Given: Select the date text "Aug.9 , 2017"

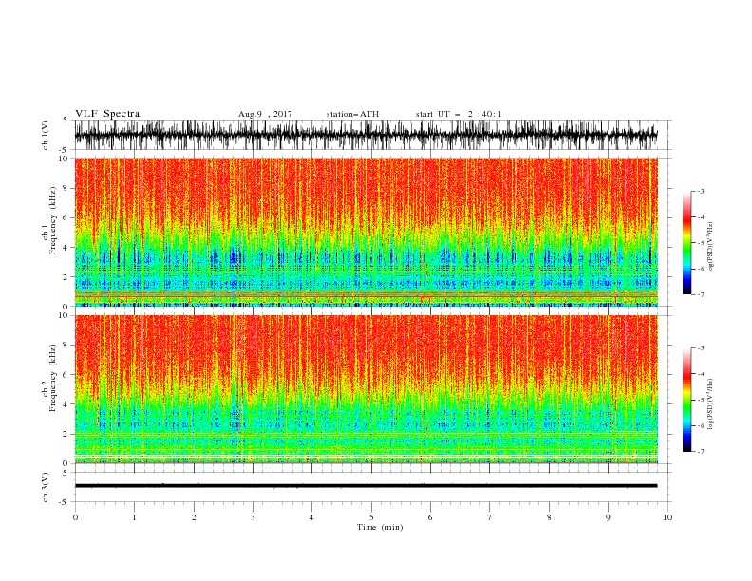Looking at the screenshot, I should coord(265,114).
